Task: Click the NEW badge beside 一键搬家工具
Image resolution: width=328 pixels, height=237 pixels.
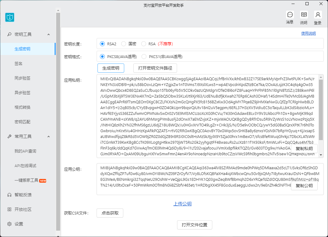Action: [43, 181]
